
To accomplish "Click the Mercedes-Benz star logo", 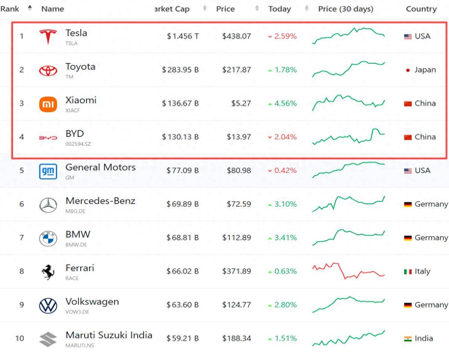I will [x=48, y=205].
